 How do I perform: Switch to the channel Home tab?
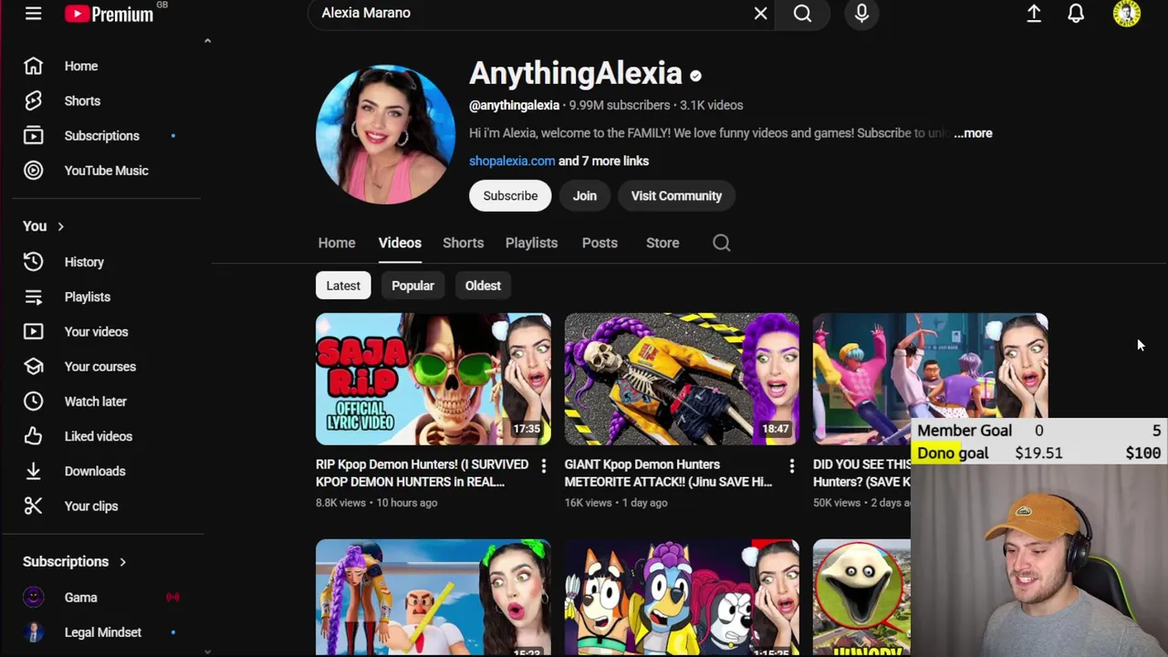pos(337,243)
